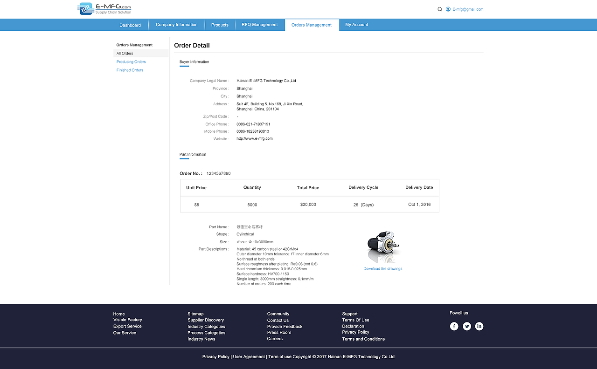Click the Total Price column header
This screenshot has width=597, height=369.
(308, 188)
